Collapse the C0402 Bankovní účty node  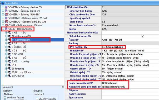point(3,29)
